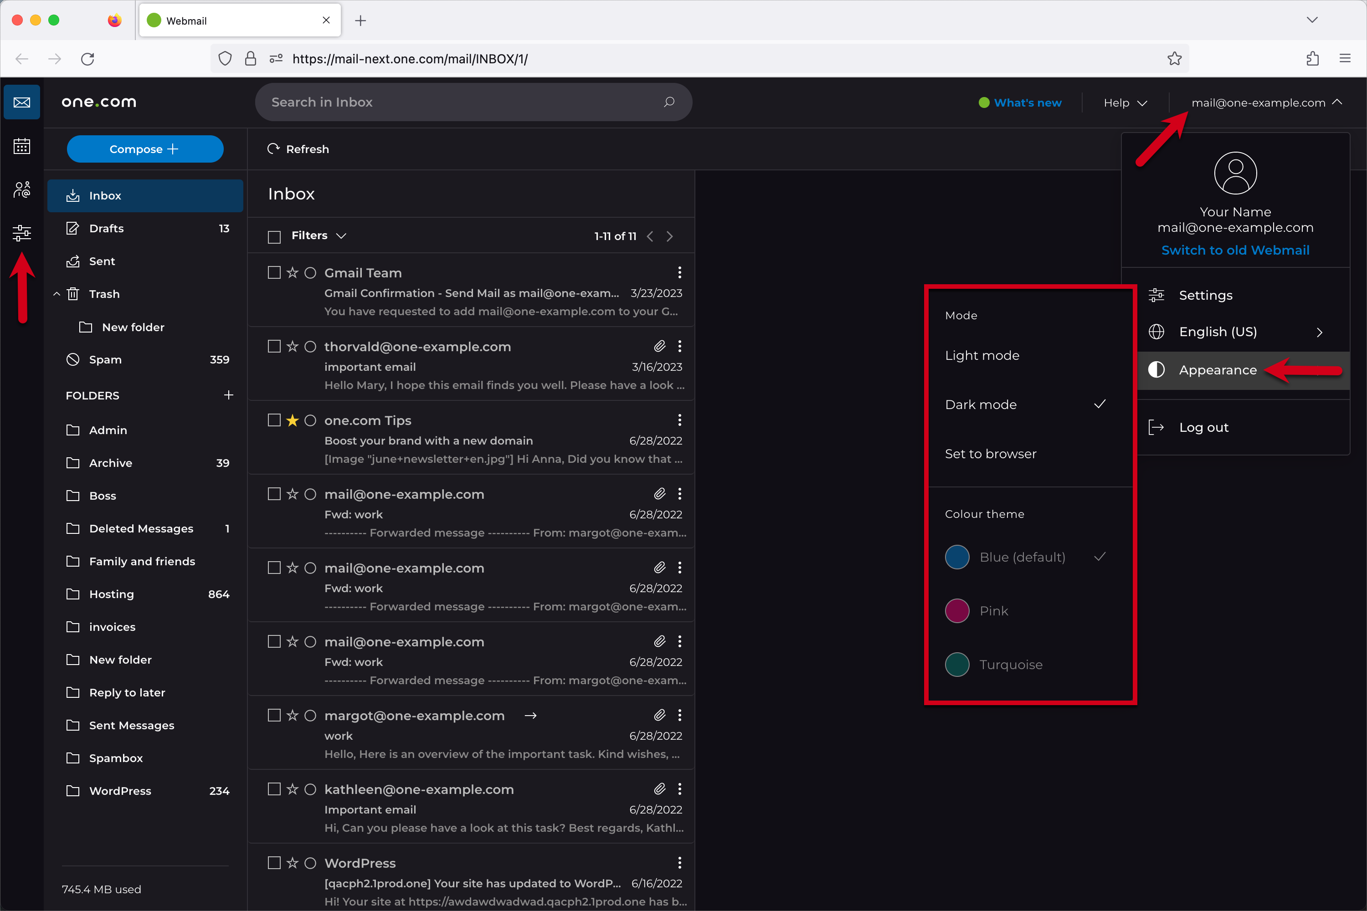1367x911 pixels.
Task: Click Log out in account menu
Action: [1203, 428]
